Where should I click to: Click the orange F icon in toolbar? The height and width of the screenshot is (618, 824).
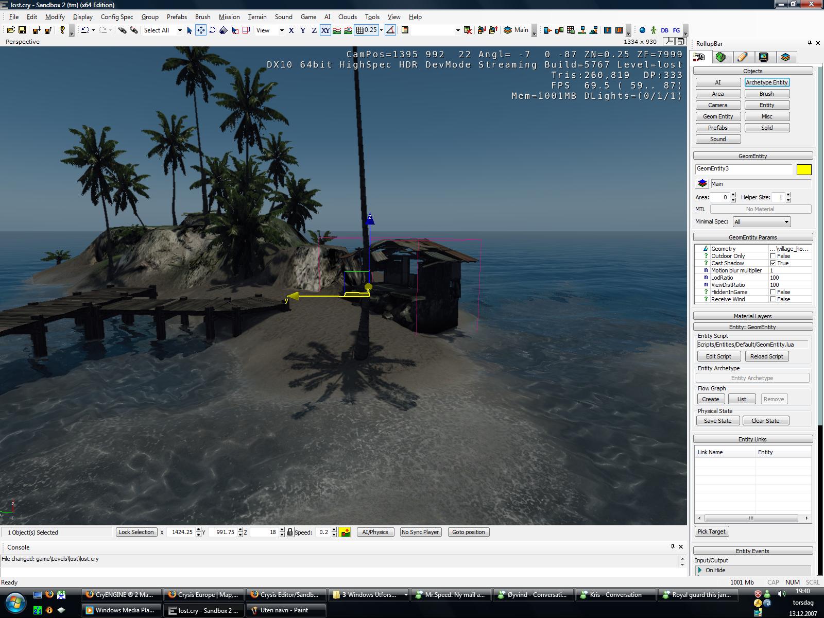pos(608,30)
